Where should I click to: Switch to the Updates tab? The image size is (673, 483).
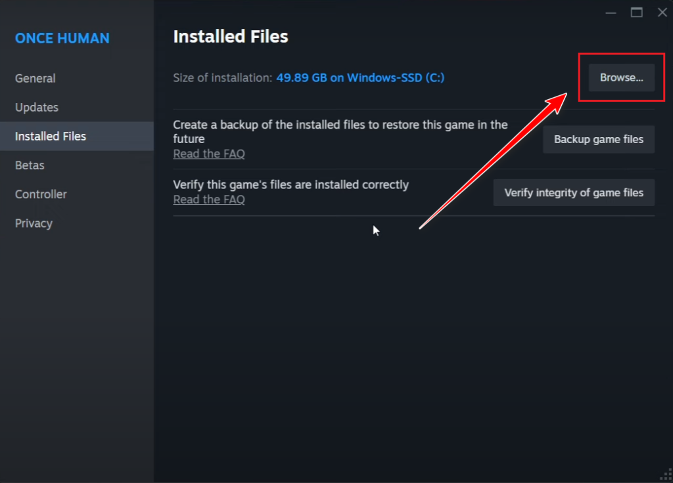pyautogui.click(x=37, y=107)
